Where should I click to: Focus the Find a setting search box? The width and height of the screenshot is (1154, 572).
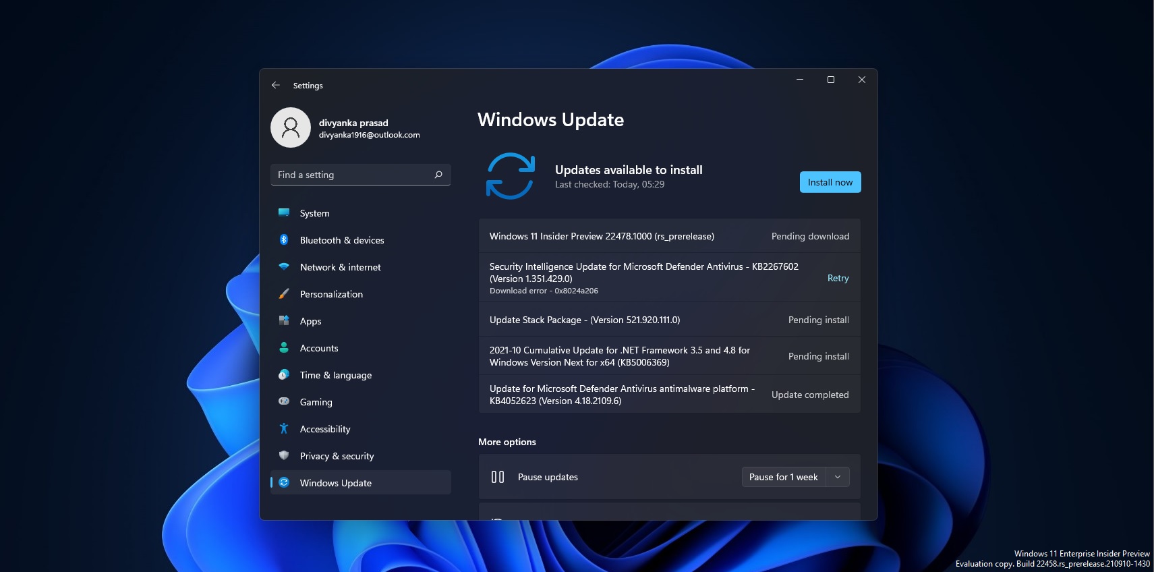click(x=361, y=175)
